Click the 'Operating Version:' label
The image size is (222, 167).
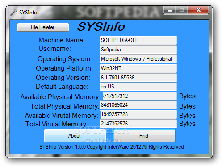point(63,78)
